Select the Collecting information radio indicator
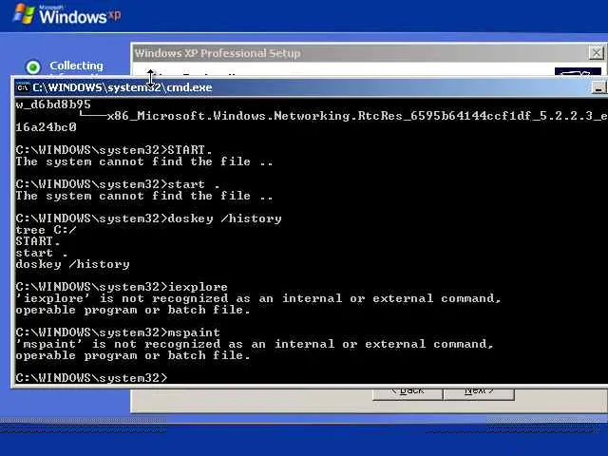The width and height of the screenshot is (608, 456). pos(33,66)
